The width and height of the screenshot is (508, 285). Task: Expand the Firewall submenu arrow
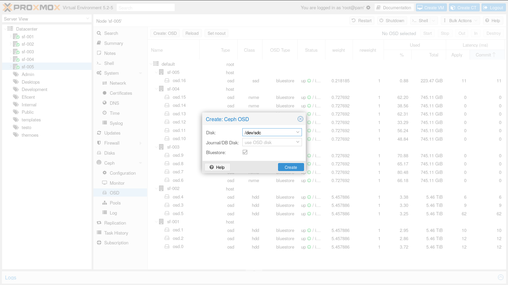tap(140, 143)
